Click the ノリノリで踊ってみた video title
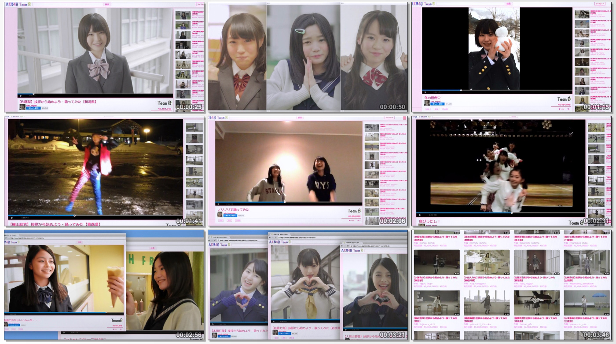Image resolution: width=616 pixels, height=344 pixels. [233, 210]
